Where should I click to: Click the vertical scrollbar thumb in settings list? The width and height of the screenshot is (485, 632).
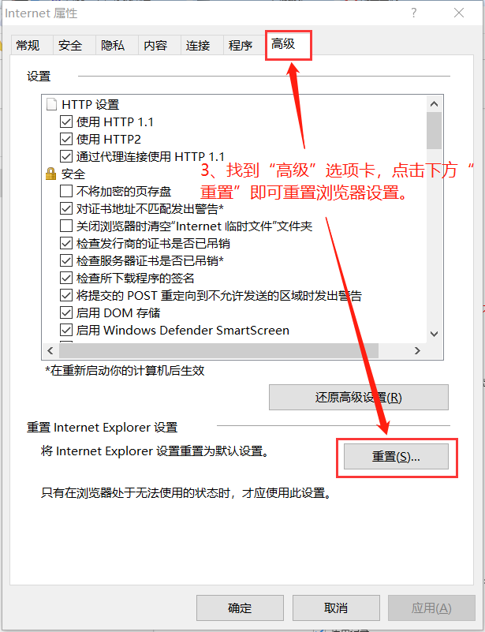[434, 131]
